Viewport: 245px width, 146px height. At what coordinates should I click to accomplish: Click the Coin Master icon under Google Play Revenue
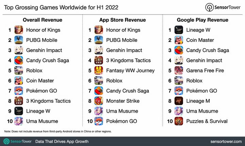179,40
